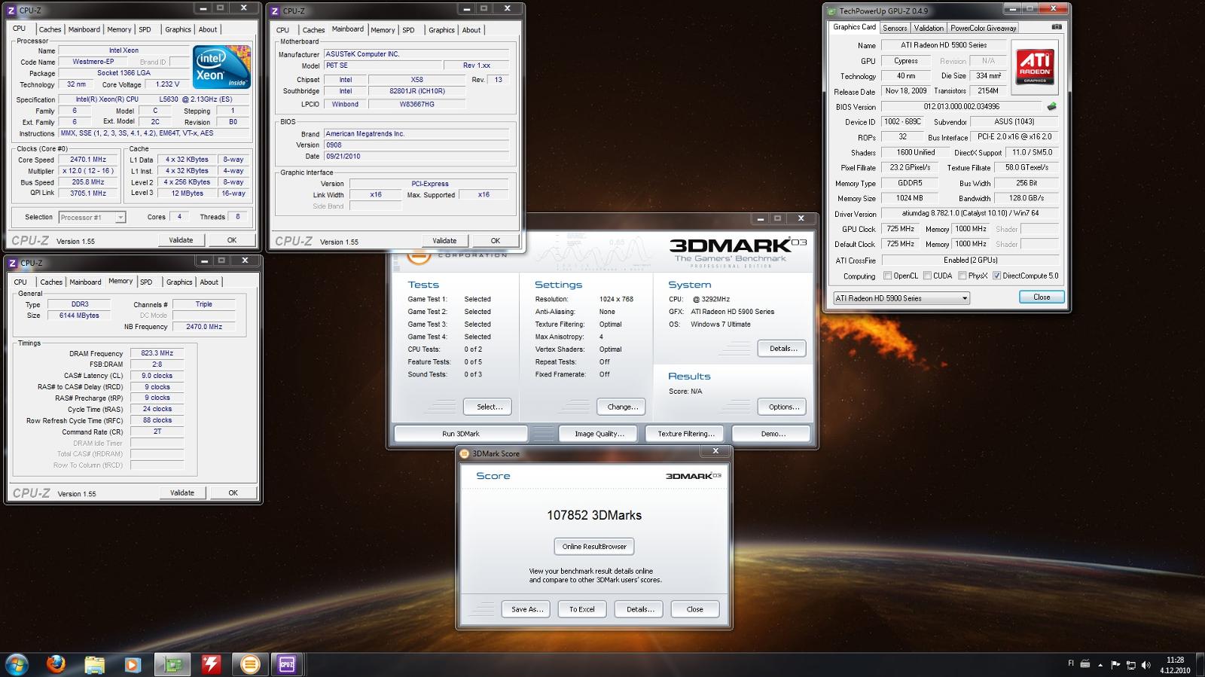The width and height of the screenshot is (1205, 677).
Task: Switch to Validation tab in GPU-Z
Action: point(929,28)
